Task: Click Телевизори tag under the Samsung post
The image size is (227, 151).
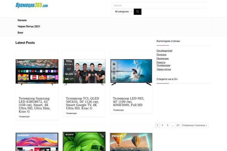Action: coord(24,117)
